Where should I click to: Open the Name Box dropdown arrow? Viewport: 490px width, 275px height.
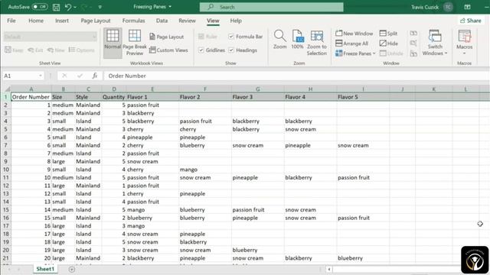(41, 76)
